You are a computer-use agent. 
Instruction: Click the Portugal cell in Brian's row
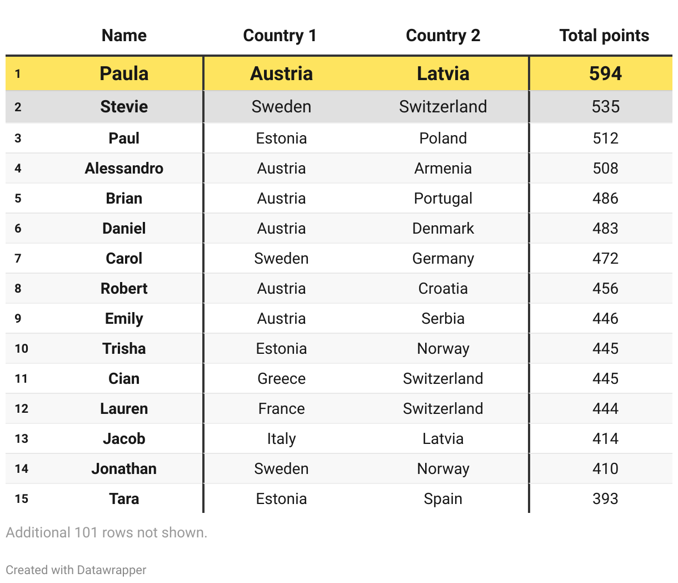[x=443, y=199]
